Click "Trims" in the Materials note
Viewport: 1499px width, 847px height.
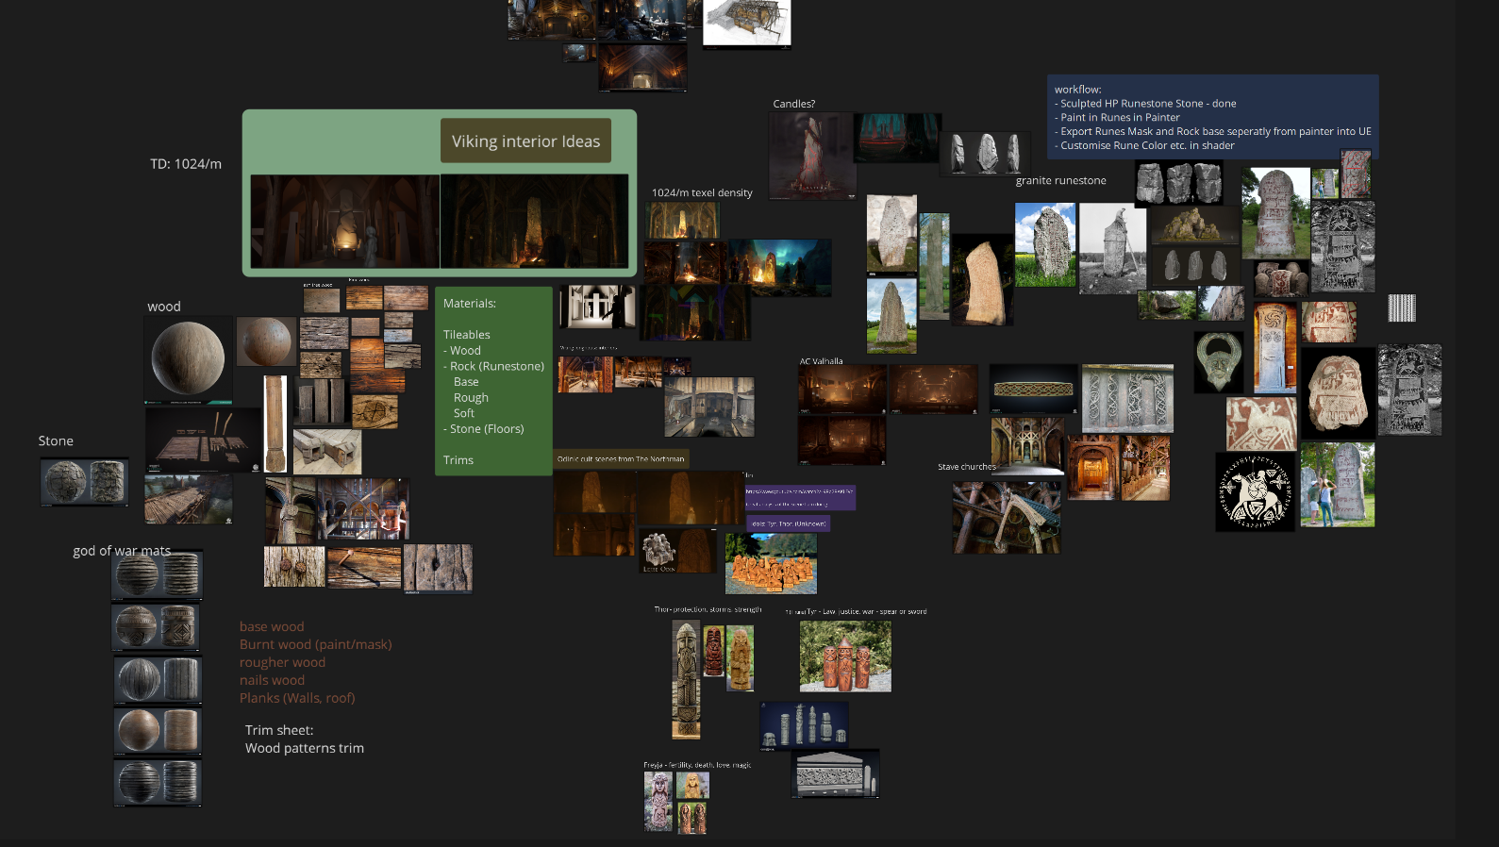(458, 460)
